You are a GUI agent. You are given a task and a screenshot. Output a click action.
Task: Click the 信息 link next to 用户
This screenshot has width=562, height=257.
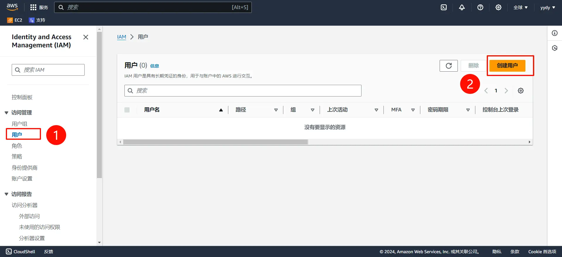click(155, 66)
